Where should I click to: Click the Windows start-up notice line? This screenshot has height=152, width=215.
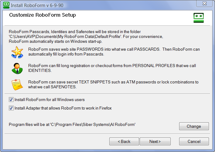pos(56,41)
